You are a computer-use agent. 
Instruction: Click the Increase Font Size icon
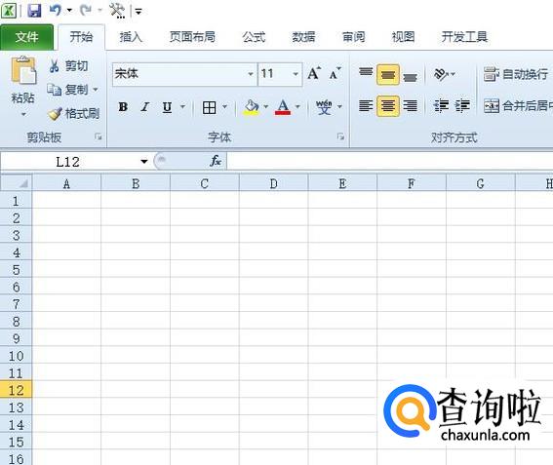[x=314, y=73]
